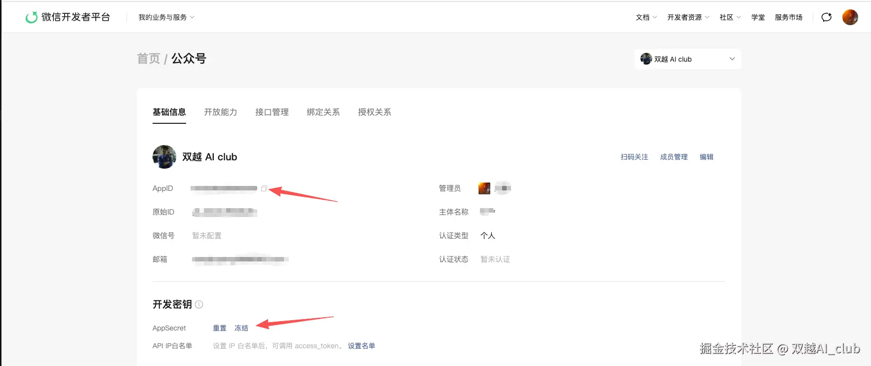871x366 pixels.
Task: Expand the 社区 menu
Action: 730,17
